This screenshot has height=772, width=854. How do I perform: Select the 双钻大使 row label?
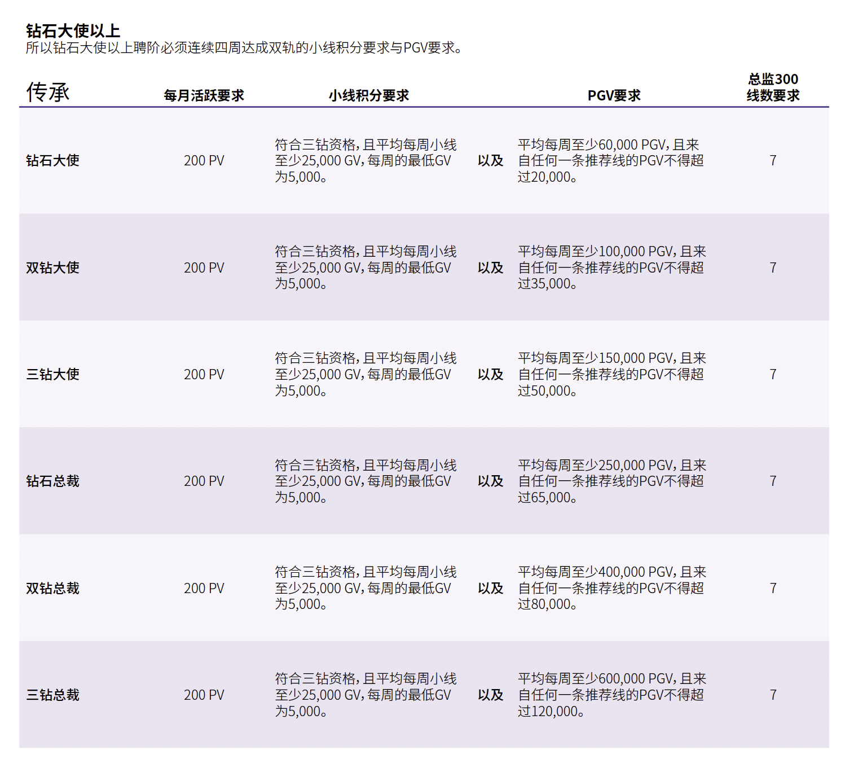(52, 267)
